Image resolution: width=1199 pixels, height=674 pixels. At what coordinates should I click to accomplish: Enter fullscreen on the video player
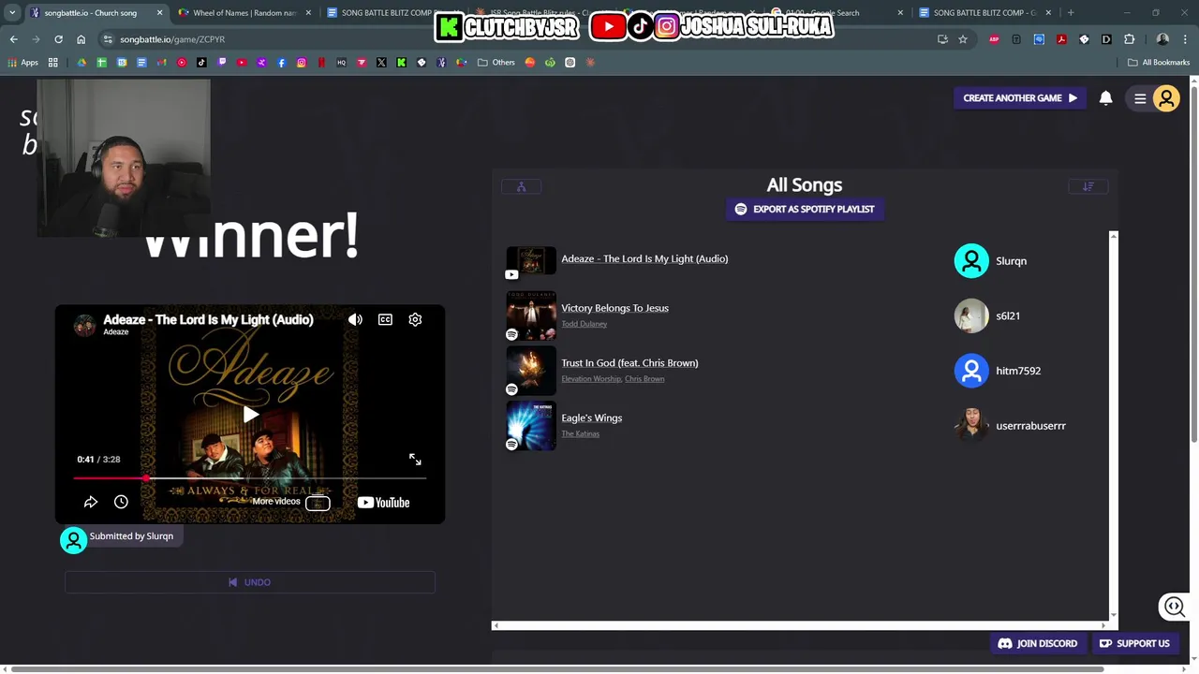[415, 459]
